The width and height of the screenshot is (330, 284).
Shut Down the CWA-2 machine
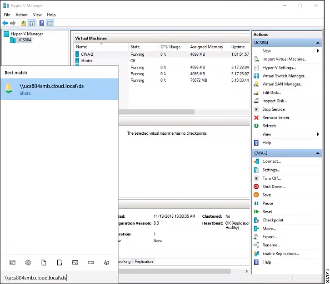pyautogui.click(x=274, y=186)
